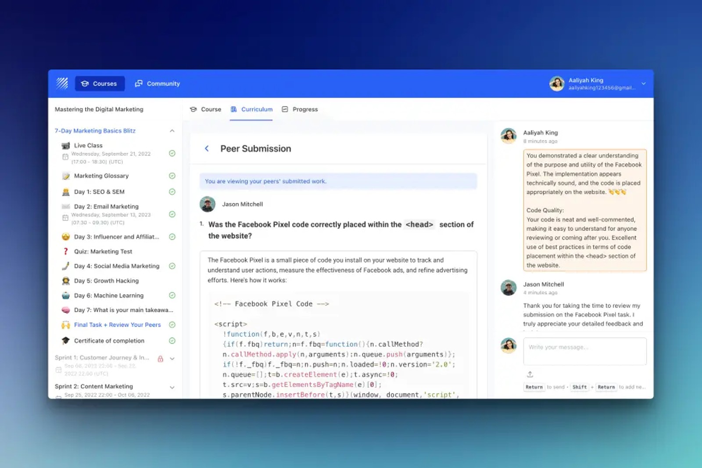Open Certificate of completion item
This screenshot has width=702, height=468.
[109, 341]
